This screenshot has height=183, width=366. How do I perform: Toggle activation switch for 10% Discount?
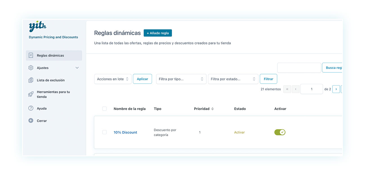pyautogui.click(x=280, y=132)
